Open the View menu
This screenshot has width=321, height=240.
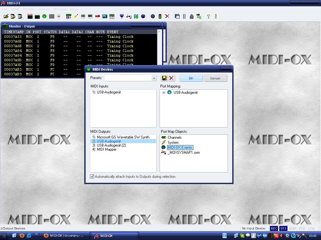tap(15, 9)
